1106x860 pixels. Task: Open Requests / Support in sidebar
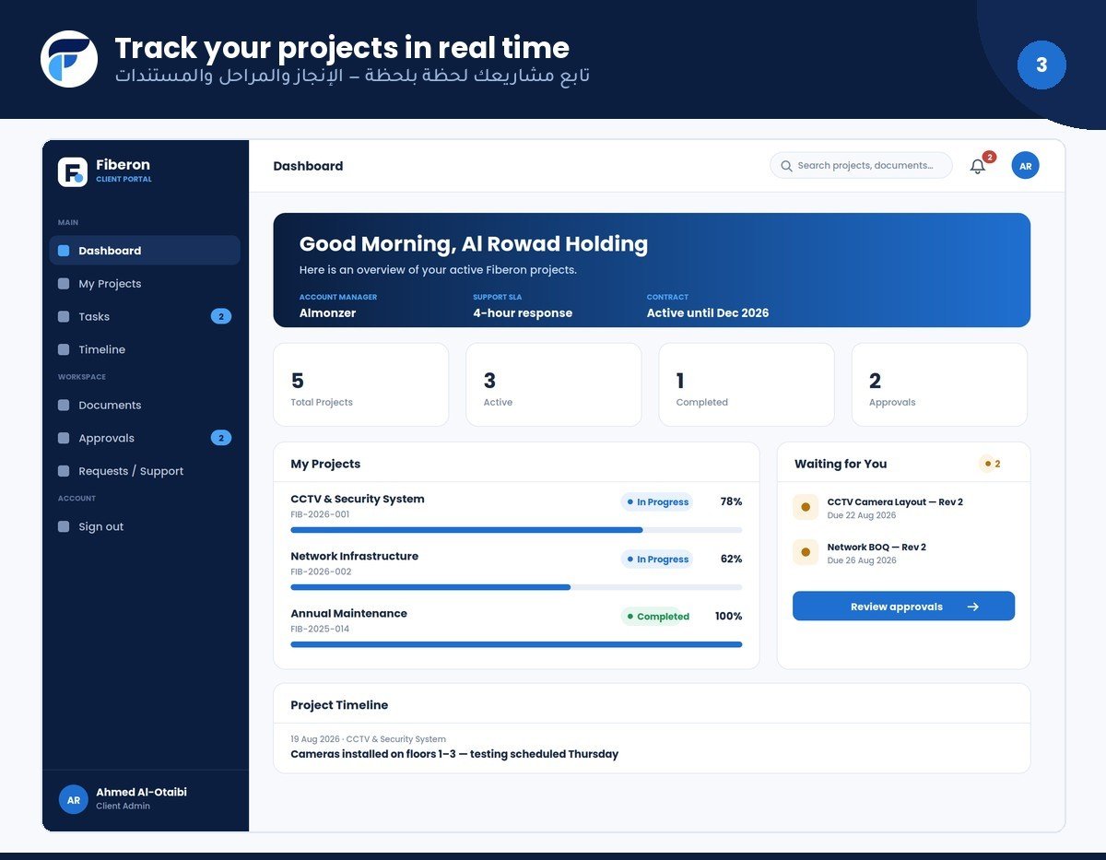(x=145, y=471)
